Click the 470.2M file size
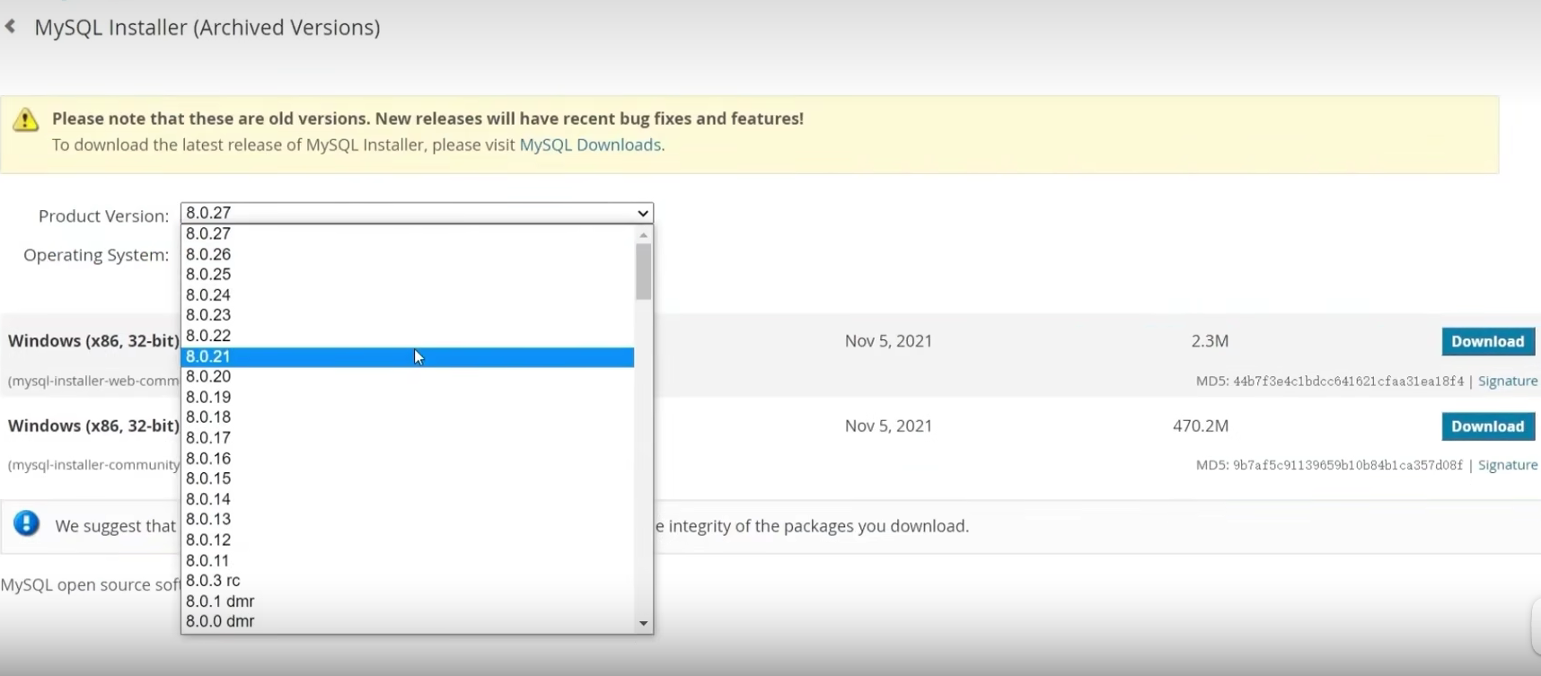Viewport: 1541px width, 676px height. [1201, 426]
